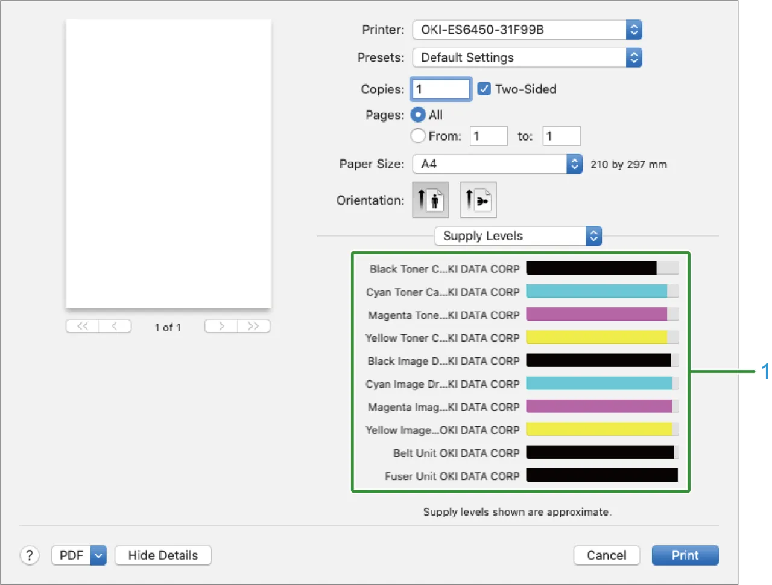Expand the Presets Default Settings dropdown
This screenshot has width=772, height=585.
527,58
